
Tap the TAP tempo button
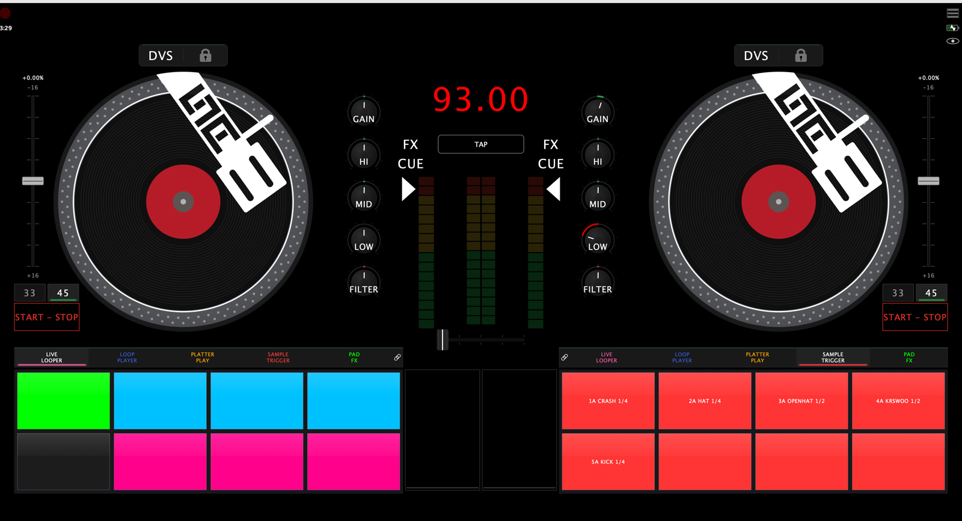pyautogui.click(x=481, y=144)
